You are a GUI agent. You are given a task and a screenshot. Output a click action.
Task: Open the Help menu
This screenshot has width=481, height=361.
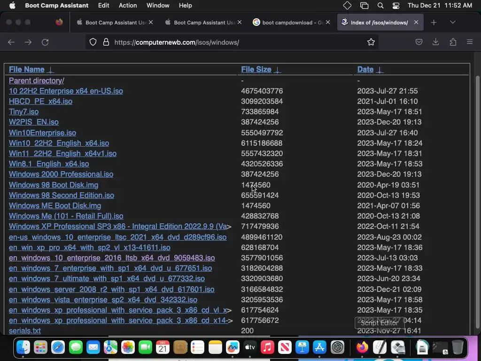click(185, 6)
